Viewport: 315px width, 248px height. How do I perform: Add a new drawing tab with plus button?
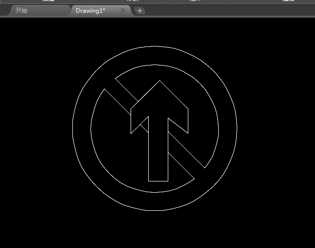point(140,11)
